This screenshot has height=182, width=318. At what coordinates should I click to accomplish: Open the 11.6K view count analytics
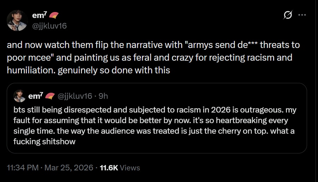click(109, 168)
